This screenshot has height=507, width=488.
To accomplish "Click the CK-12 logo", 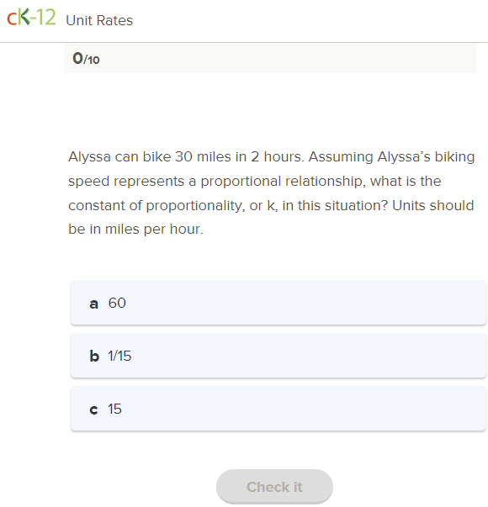I will 31,18.
